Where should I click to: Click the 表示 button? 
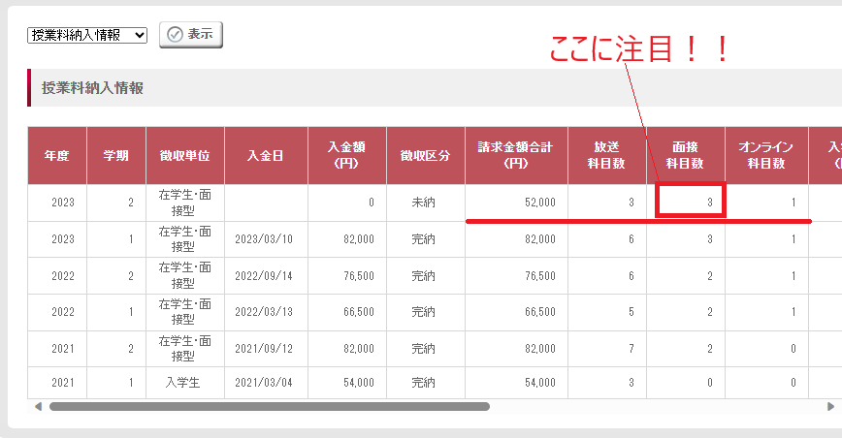point(191,35)
